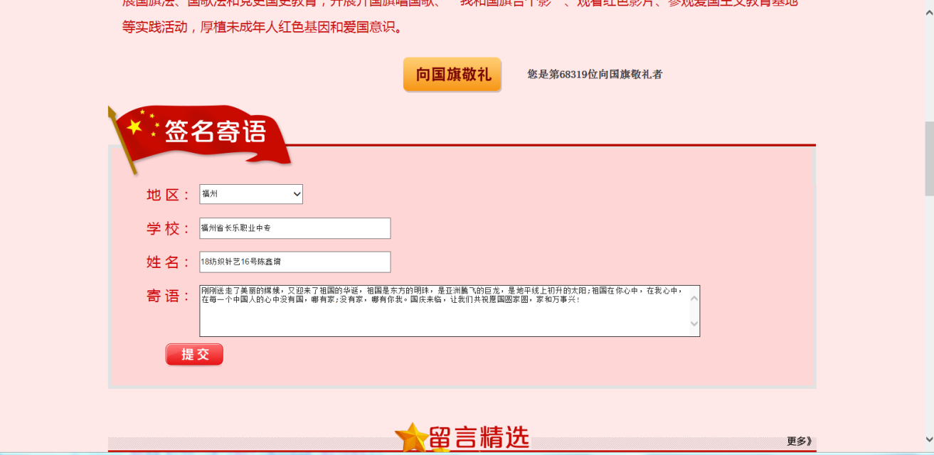Click the textarea scroll down arrow
Screen dimensions: 934x455
[x=695, y=323]
